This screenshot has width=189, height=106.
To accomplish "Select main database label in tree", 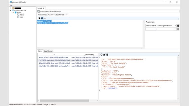I will 19,13.
